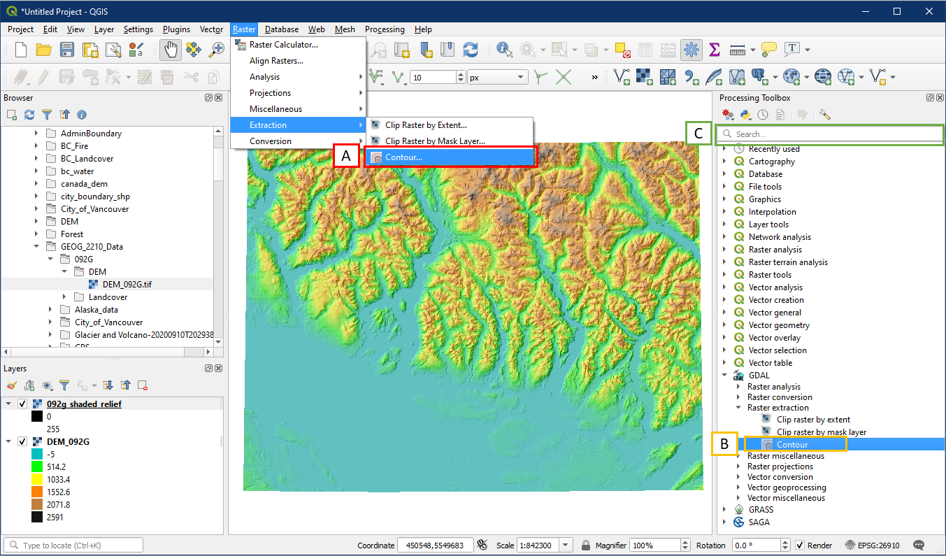Expand the Raster terrain analysis group
The image size is (946, 556).
point(725,262)
